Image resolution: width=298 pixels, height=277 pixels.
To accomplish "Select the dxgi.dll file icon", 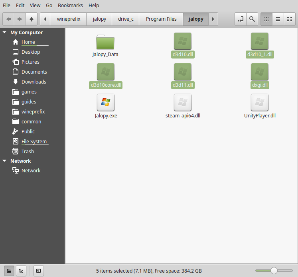I will [x=260, y=72].
